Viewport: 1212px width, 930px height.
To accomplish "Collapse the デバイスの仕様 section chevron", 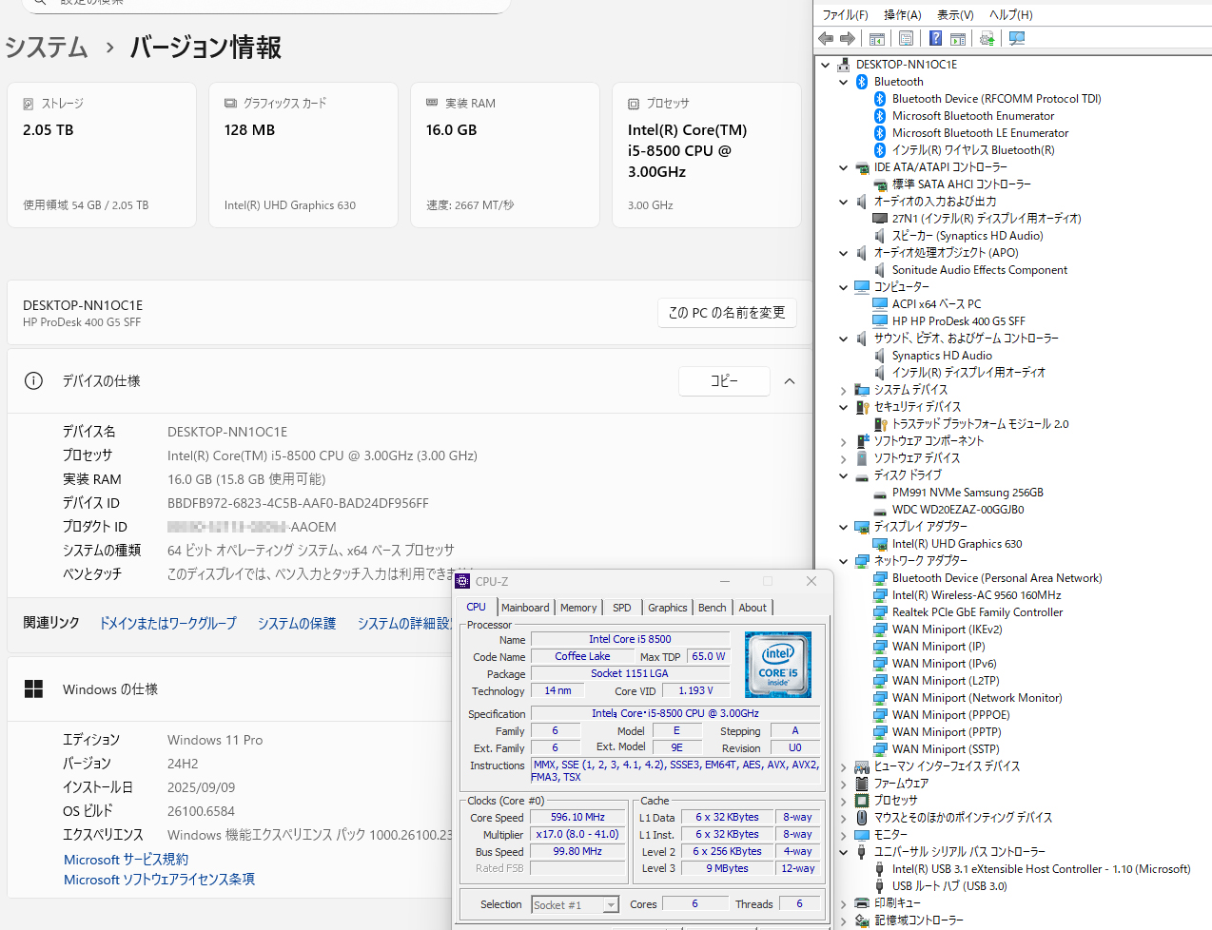I will (x=790, y=381).
